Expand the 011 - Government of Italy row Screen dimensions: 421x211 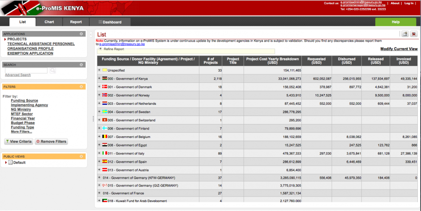coord(99,153)
